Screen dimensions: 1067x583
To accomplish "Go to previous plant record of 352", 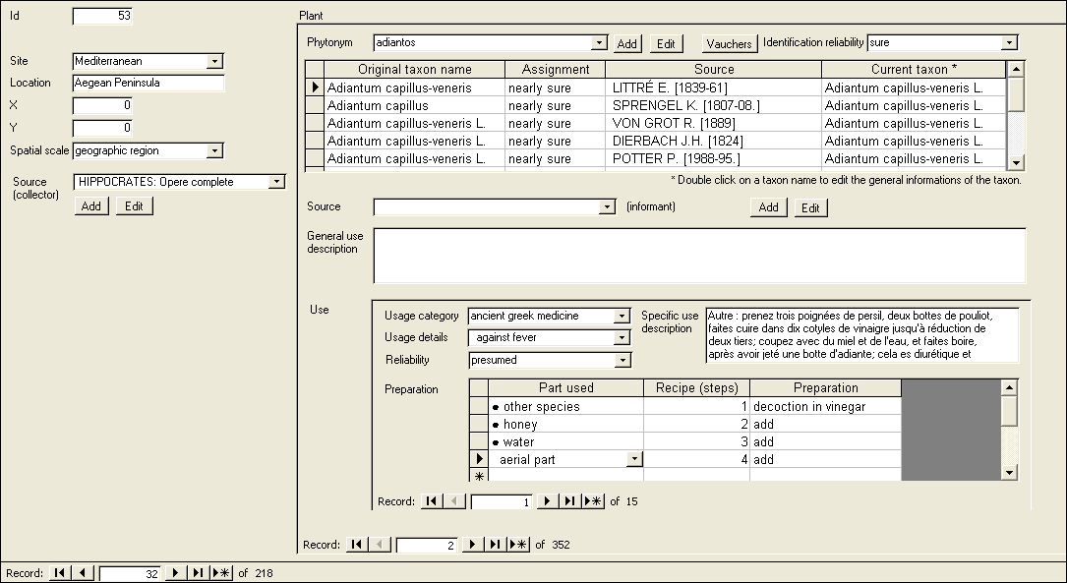I will pyautogui.click(x=379, y=545).
